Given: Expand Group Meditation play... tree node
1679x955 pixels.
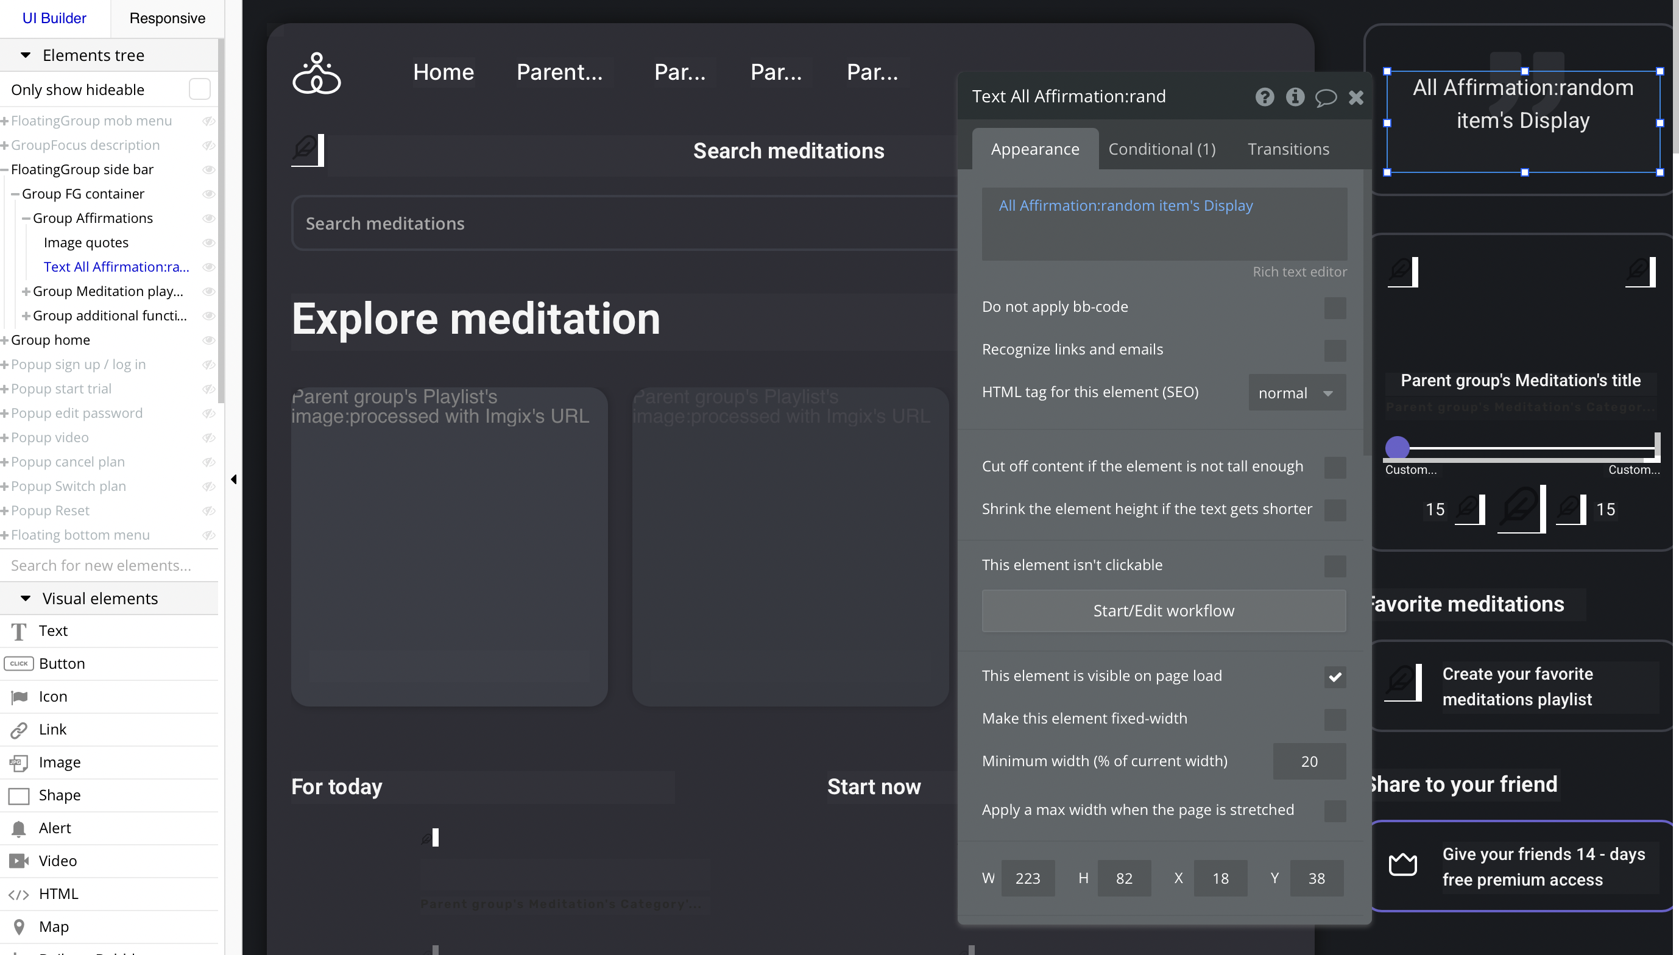Looking at the screenshot, I should point(26,291).
